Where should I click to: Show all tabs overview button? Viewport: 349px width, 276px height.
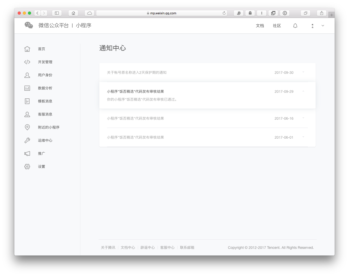tap(306, 13)
